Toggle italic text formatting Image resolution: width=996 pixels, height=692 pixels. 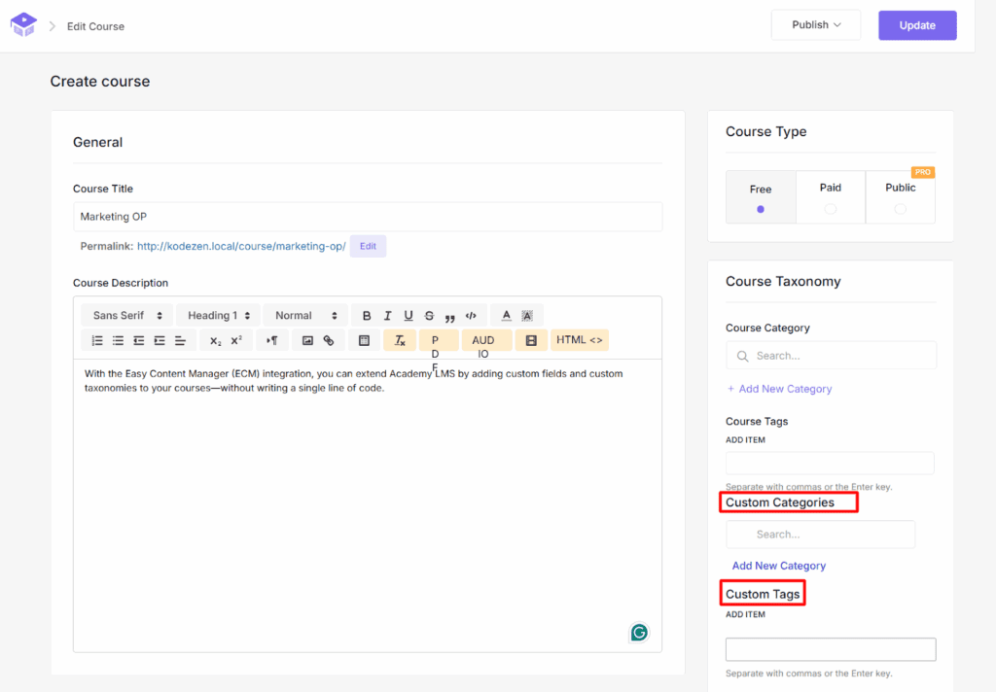(x=387, y=315)
